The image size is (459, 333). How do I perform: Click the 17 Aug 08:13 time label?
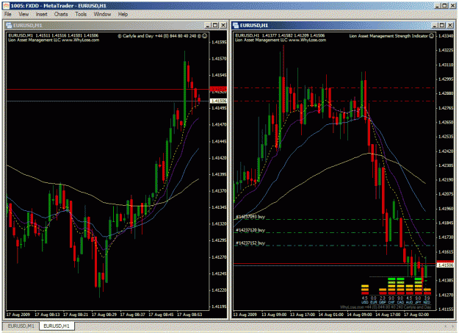coord(47,315)
